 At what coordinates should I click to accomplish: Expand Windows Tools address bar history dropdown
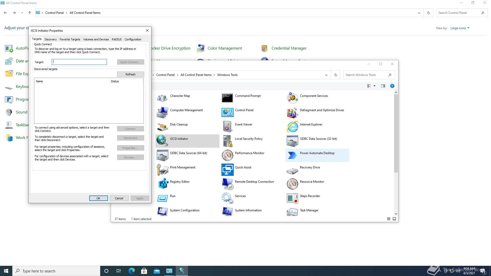click(326, 75)
